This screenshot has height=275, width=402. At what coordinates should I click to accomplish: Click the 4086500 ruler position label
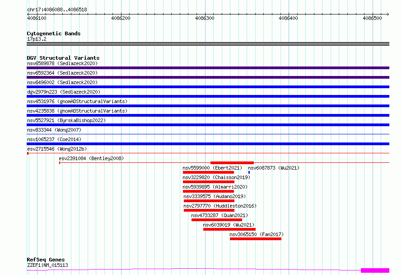pos(372,18)
